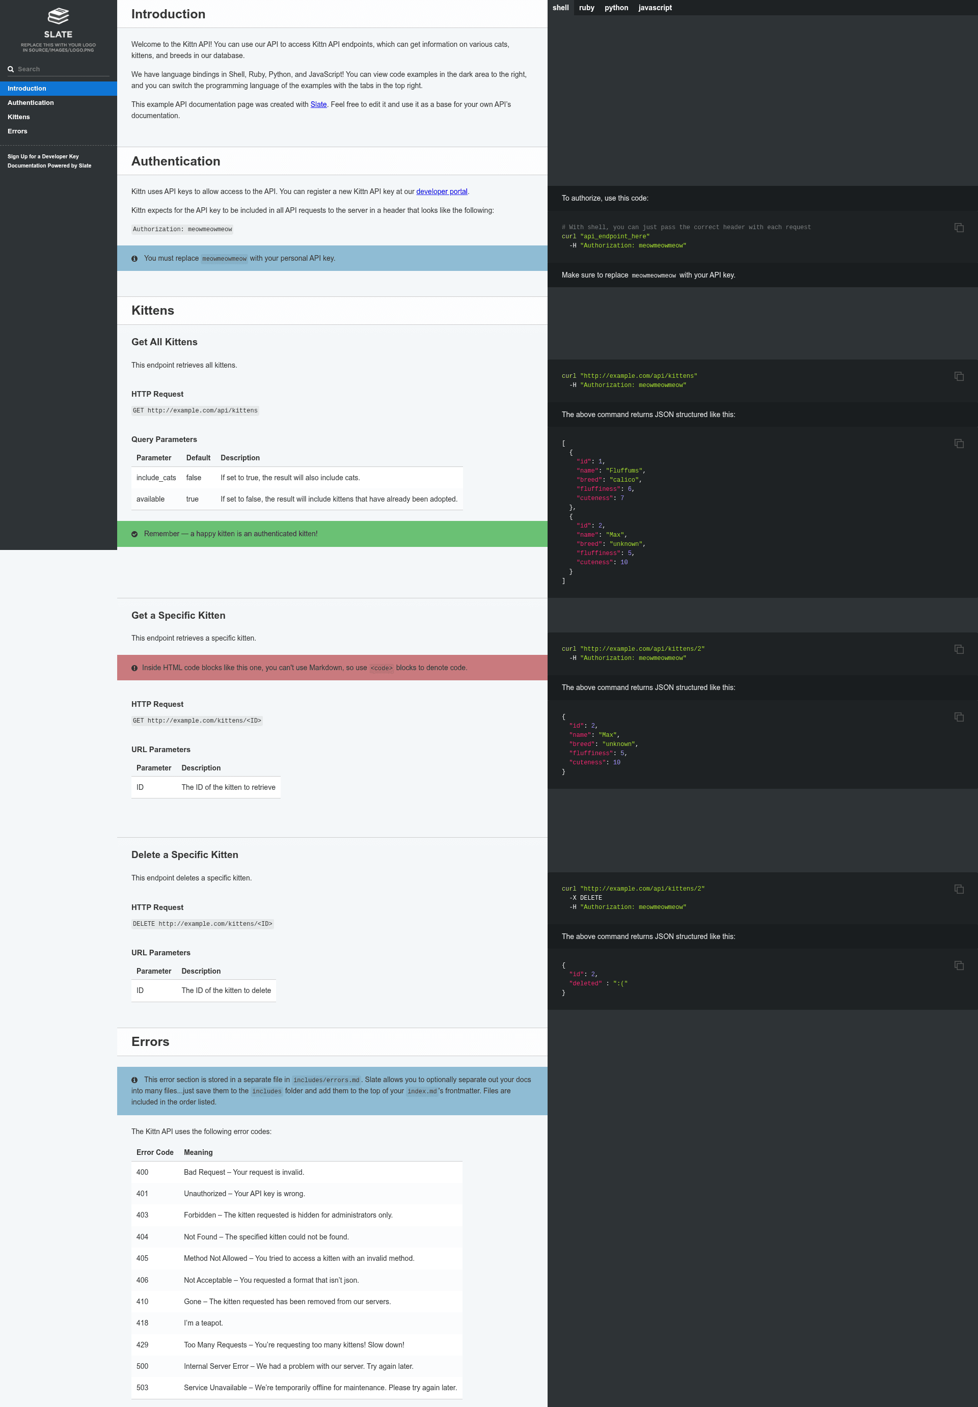Copy the curl api/kittens/2 GET snippet

[959, 649]
